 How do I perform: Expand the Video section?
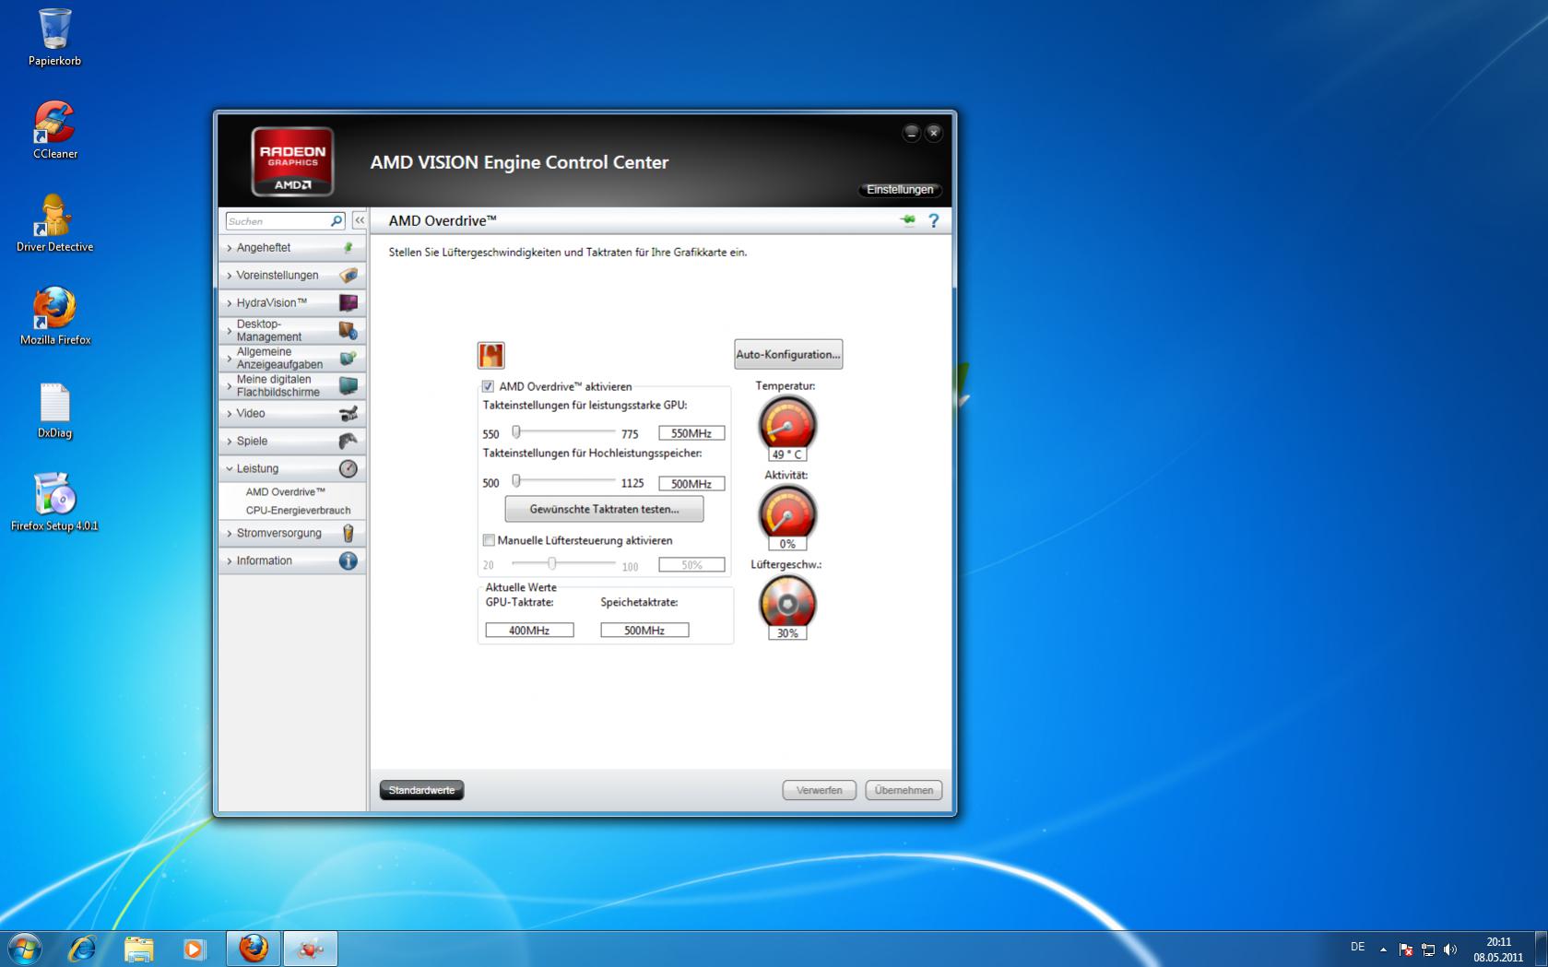pos(291,414)
